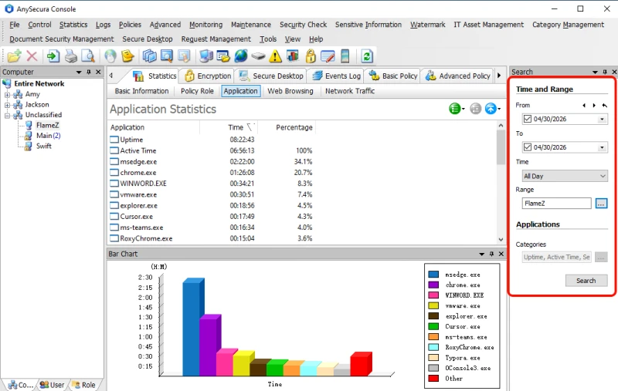Viewport: 618px width, 391px height.
Task: Tick the msedge.exe row checkbox
Action: pos(114,162)
